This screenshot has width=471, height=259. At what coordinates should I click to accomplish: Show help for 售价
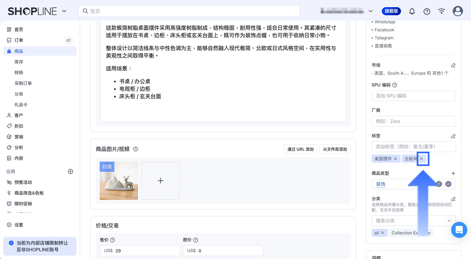pyautogui.click(x=112, y=240)
